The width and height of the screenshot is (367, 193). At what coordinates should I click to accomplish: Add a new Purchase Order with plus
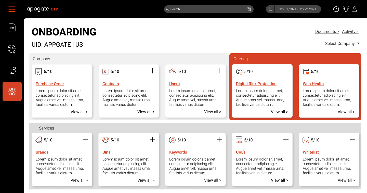pos(86,71)
